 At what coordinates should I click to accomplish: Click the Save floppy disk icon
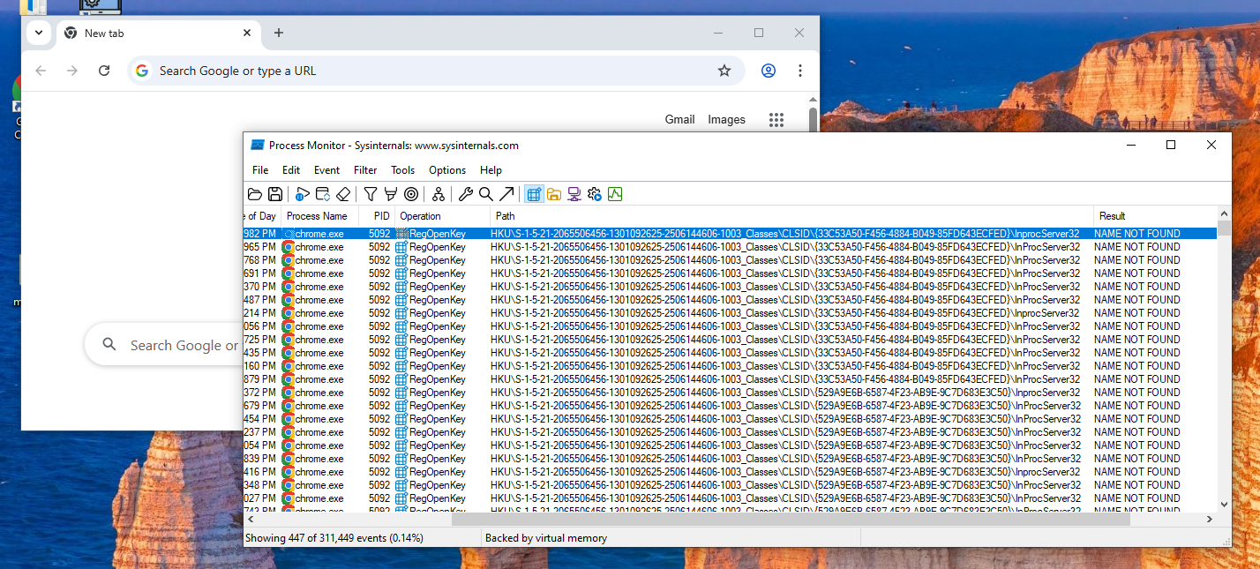pos(274,194)
